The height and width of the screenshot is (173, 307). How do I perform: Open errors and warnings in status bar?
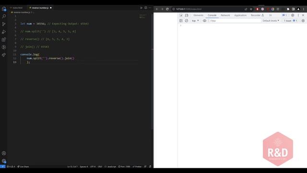[x=11, y=167]
